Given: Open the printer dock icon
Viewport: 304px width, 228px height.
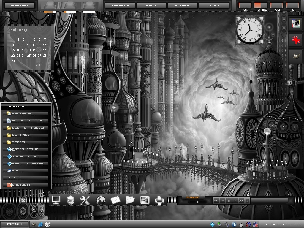Looking at the screenshot, I should click(159, 200).
